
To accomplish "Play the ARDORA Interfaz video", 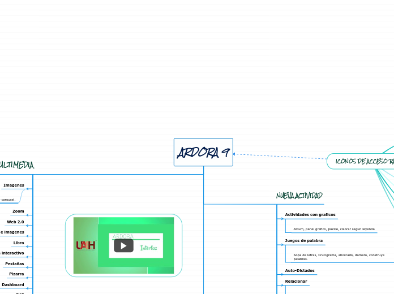I will click(x=123, y=245).
